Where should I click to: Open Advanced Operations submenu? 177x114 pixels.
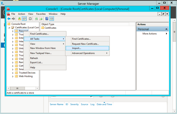(x=87, y=53)
